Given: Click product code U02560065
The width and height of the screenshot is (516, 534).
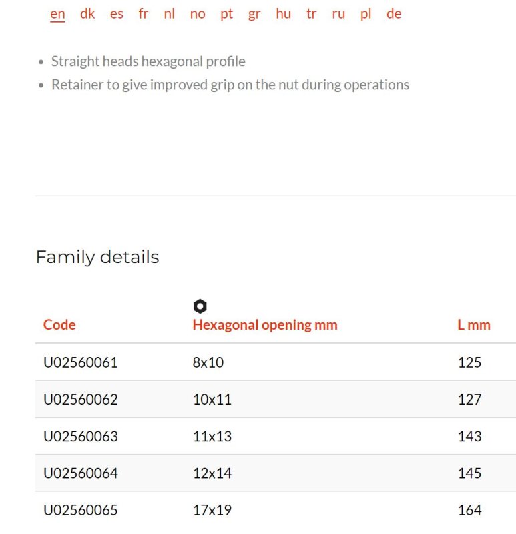Looking at the screenshot, I should click(x=81, y=510).
